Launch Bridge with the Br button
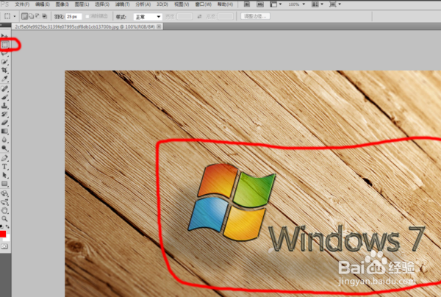441x297 pixels. pyautogui.click(x=247, y=4)
